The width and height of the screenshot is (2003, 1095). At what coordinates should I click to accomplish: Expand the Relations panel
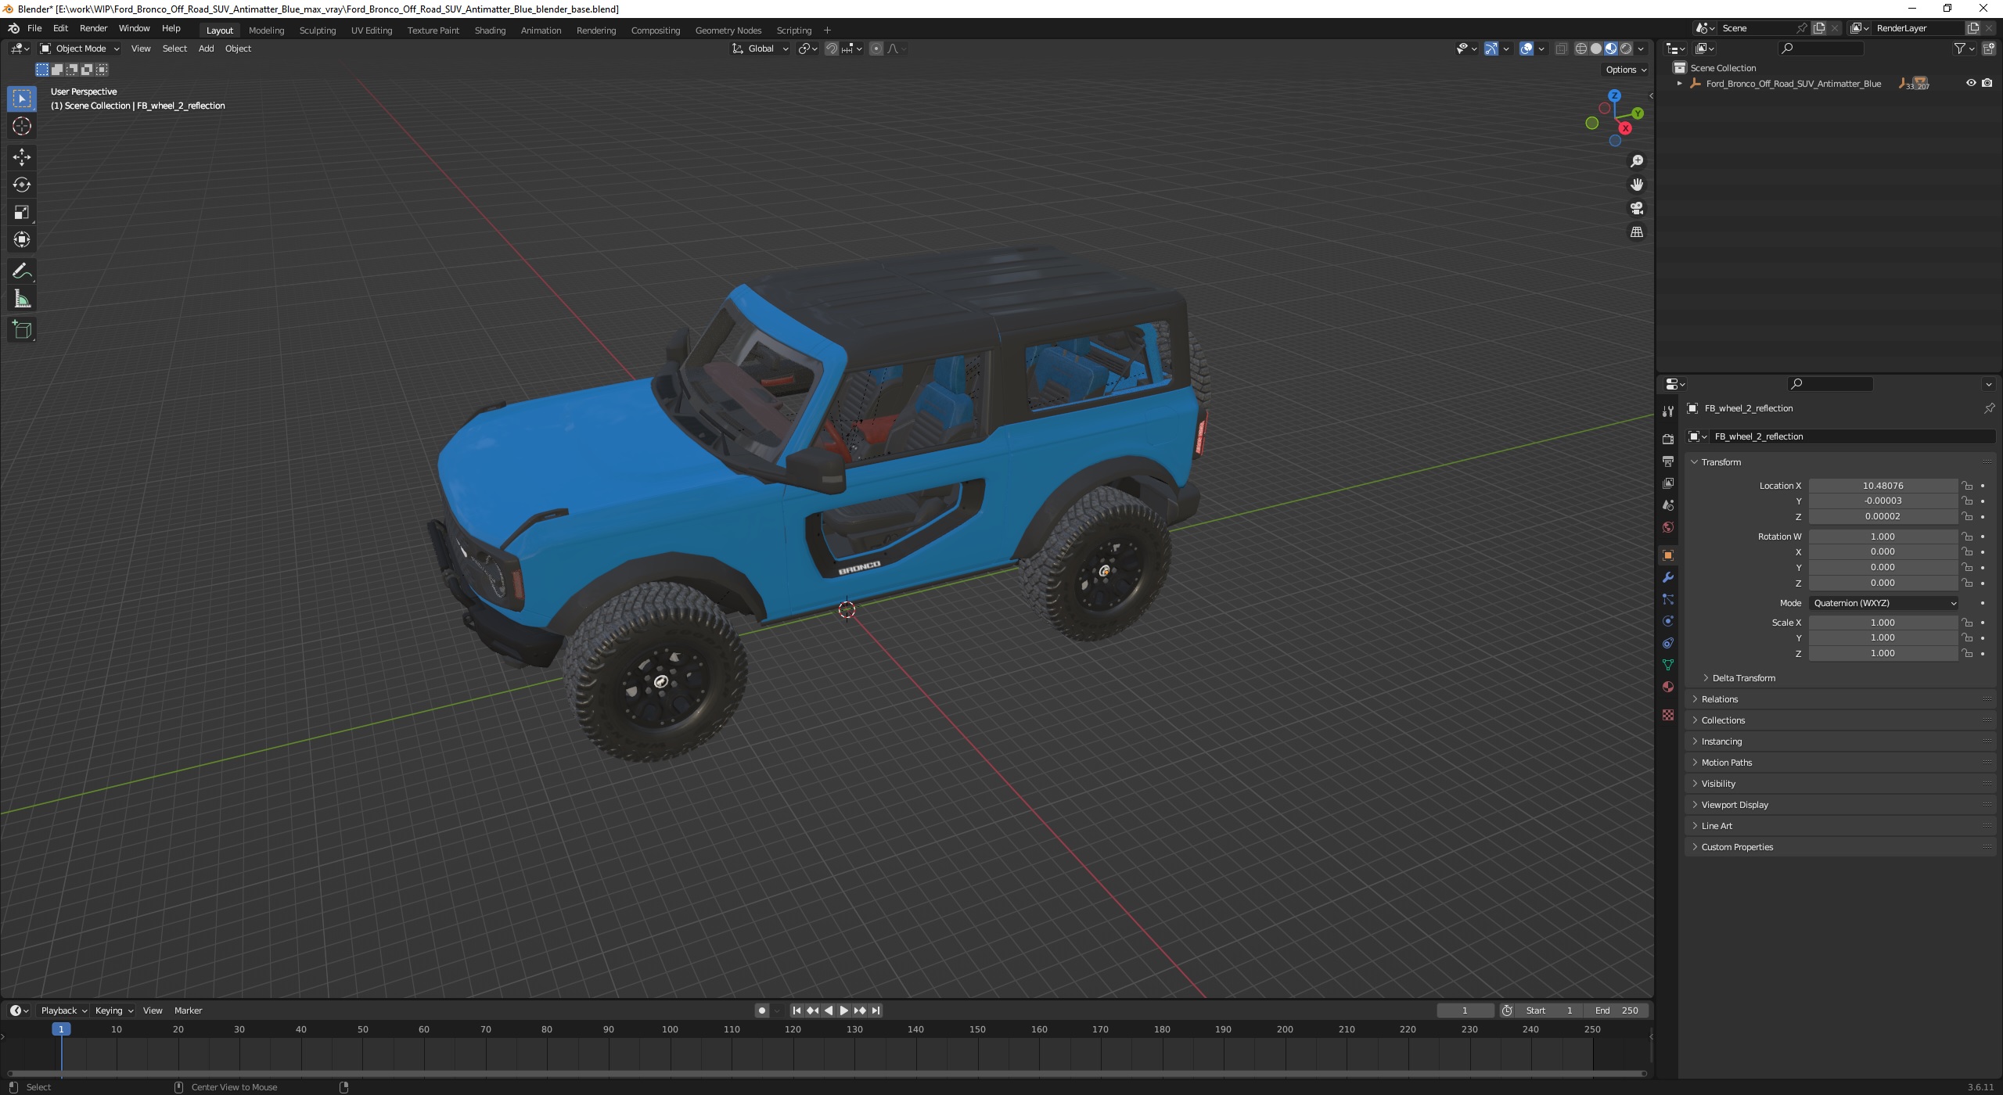1719,699
